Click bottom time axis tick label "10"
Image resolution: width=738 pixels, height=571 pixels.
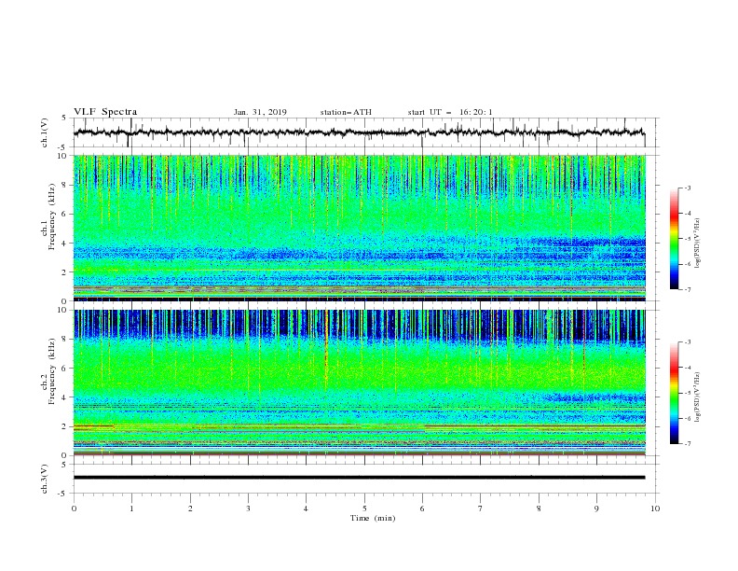click(655, 508)
